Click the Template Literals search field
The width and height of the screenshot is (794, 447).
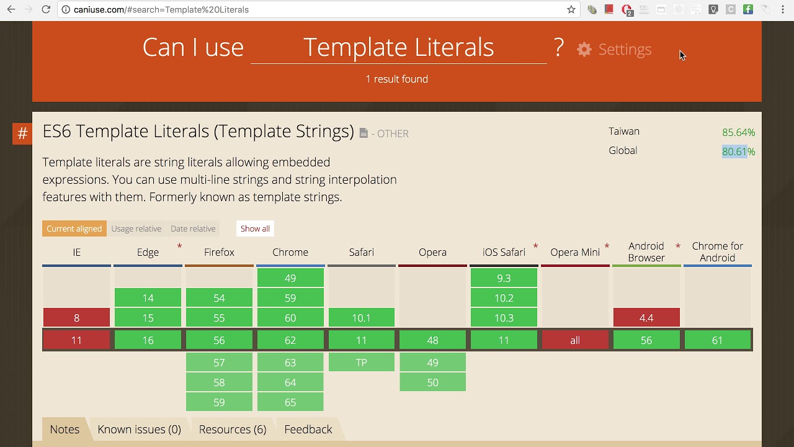tap(398, 48)
